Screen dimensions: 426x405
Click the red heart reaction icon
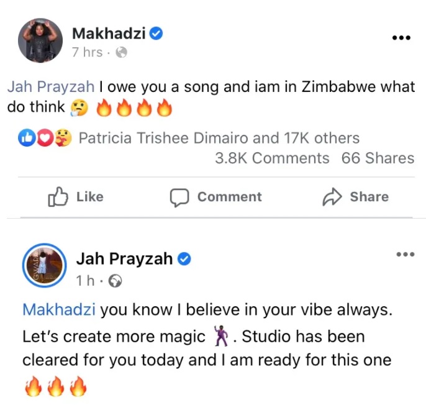[45, 138]
